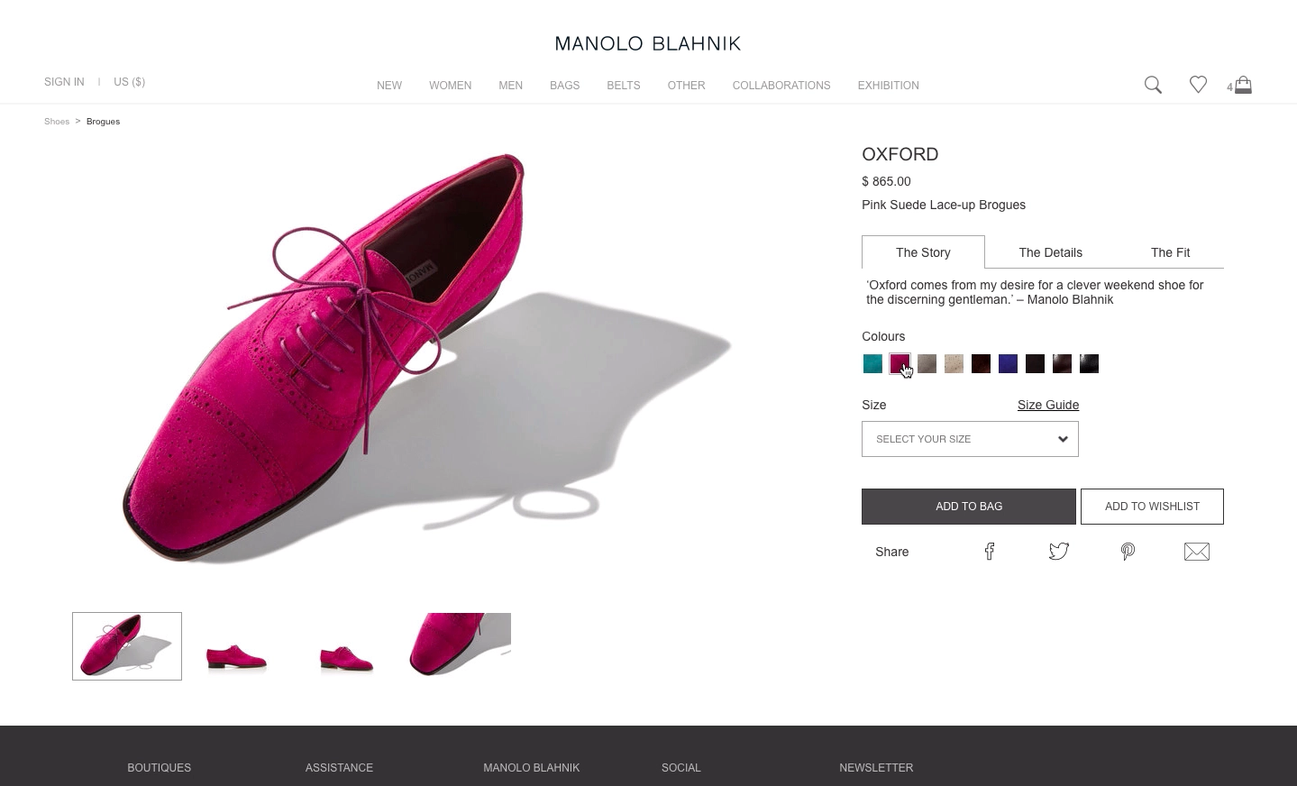Open the COLLABORATIONS navigation menu
This screenshot has width=1297, height=786.
coord(781,86)
